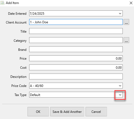Click the Client Account field with John Doe
The image size is (134, 119).
76,22
